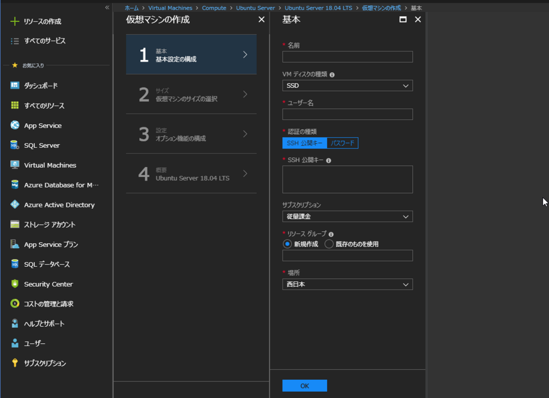Go to Ubuntu Server breadcrumb link
549x398 pixels.
255,7
